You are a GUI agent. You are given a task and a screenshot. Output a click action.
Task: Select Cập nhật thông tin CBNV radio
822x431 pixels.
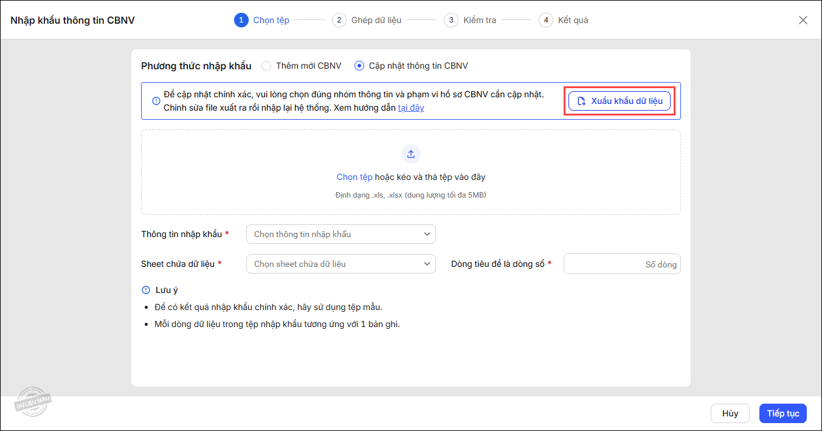pyautogui.click(x=359, y=66)
